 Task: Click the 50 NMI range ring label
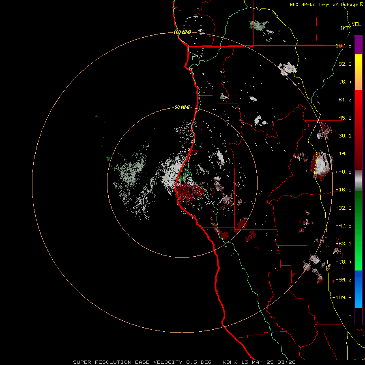point(182,107)
